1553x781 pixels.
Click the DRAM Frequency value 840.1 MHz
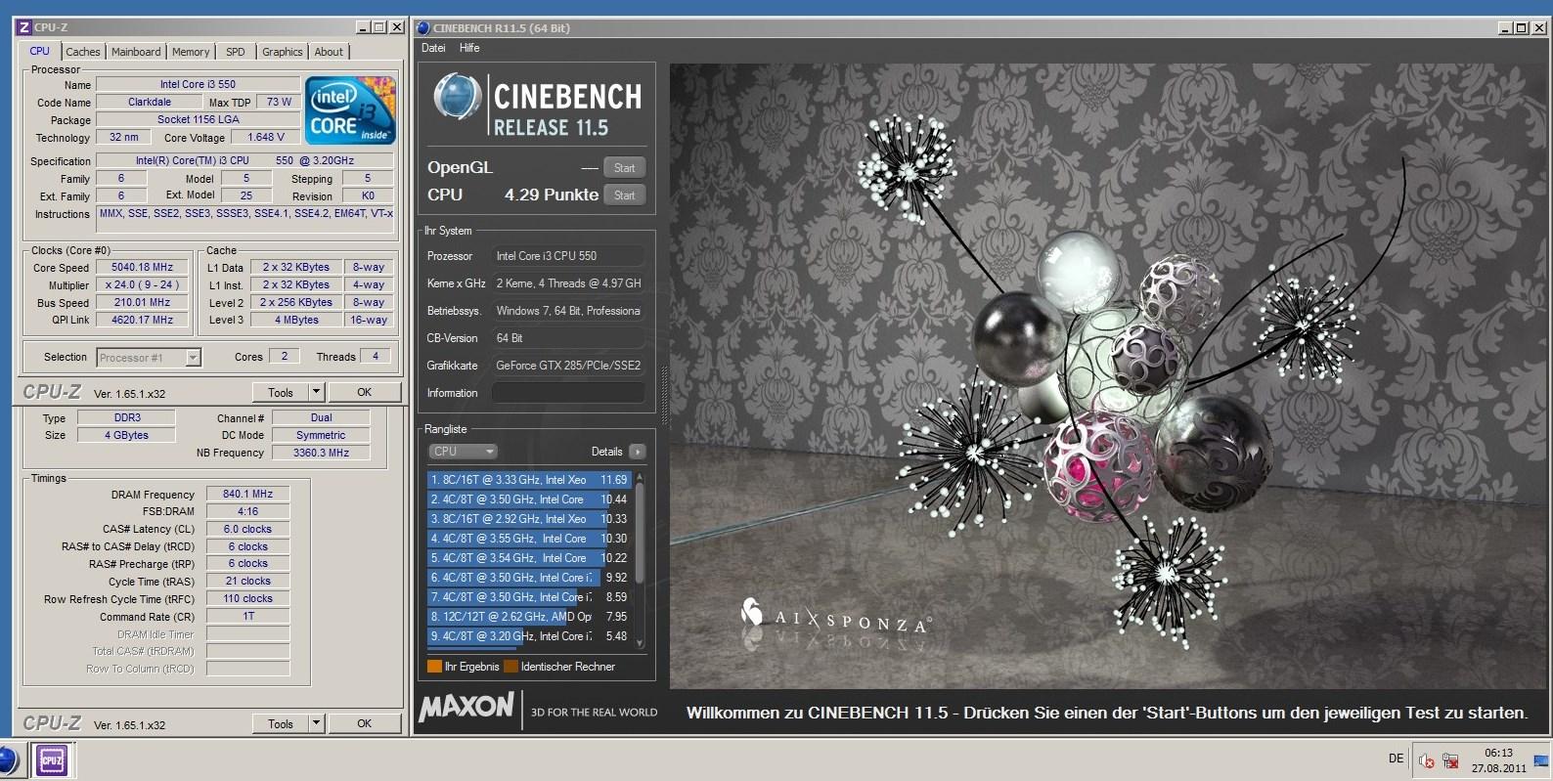247,494
